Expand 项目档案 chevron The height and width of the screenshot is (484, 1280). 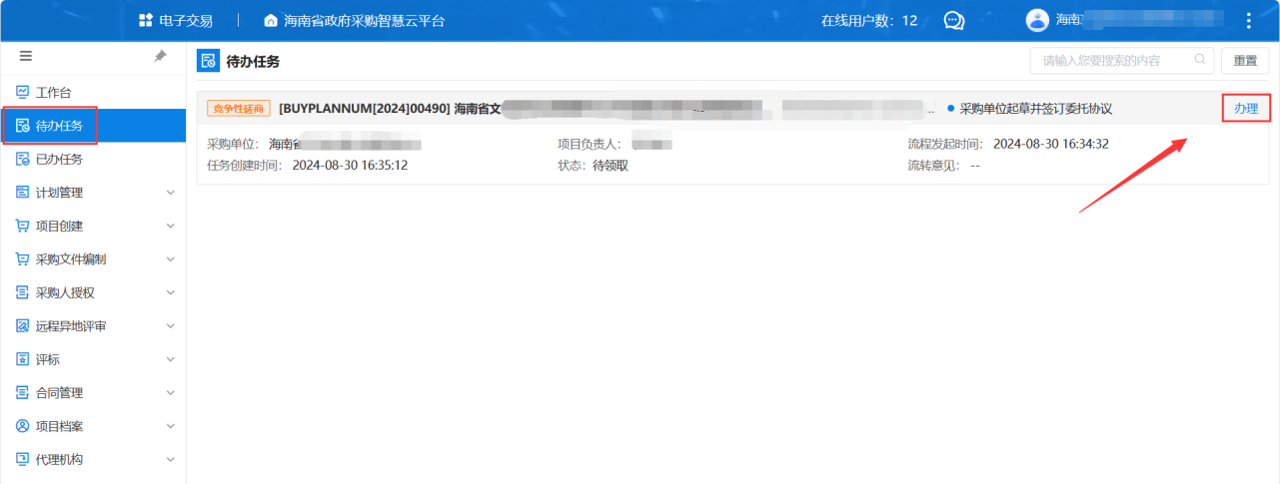pyautogui.click(x=170, y=427)
